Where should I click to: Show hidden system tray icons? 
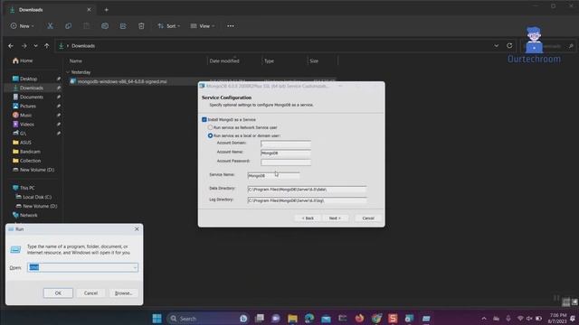coord(484,319)
